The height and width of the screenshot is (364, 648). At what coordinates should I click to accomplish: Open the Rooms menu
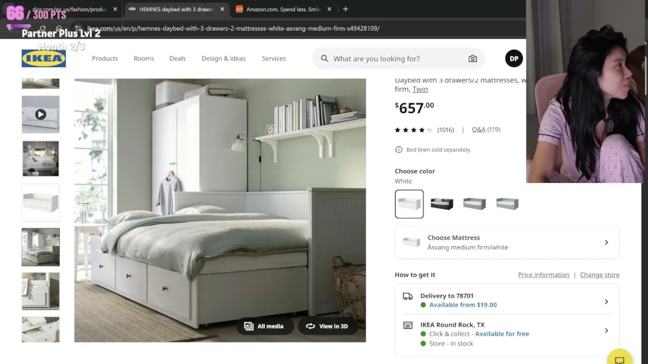[x=144, y=59]
